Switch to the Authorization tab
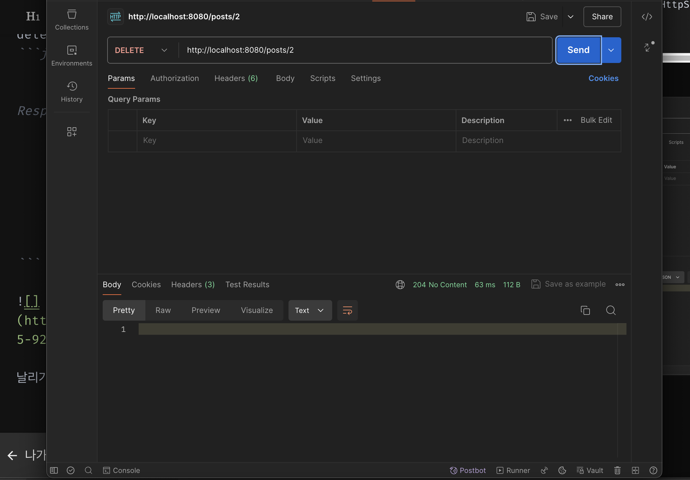The height and width of the screenshot is (480, 690). (175, 78)
